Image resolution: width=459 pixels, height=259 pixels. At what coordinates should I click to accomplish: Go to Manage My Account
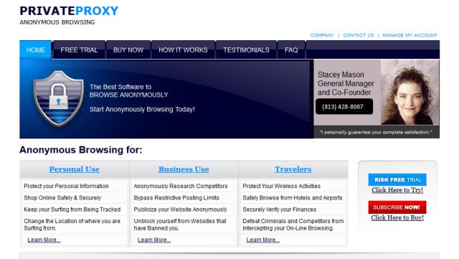pos(410,35)
